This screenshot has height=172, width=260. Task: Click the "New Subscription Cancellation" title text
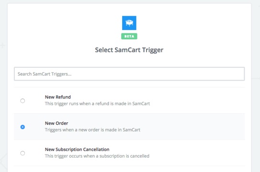click(x=77, y=150)
